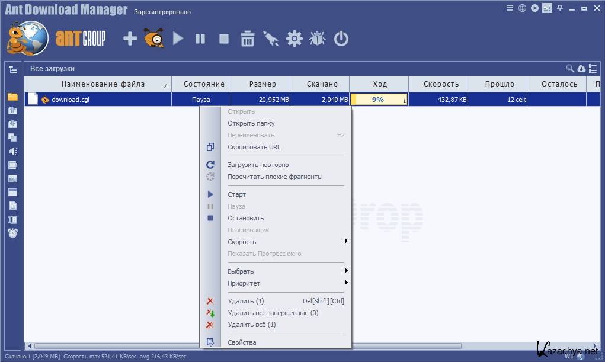Open settings via the gear icon
The image size is (605, 362).
coord(294,39)
